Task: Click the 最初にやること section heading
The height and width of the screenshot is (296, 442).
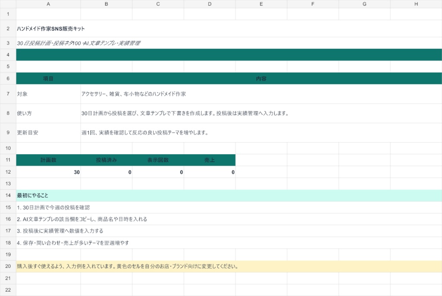Action: pyautogui.click(x=229, y=195)
